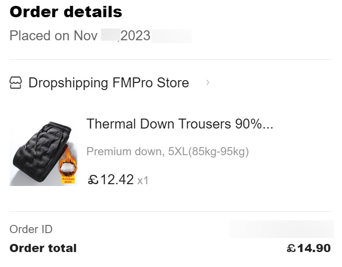Click the divider line above Order ID
The width and height of the screenshot is (342, 267).
pos(170,211)
